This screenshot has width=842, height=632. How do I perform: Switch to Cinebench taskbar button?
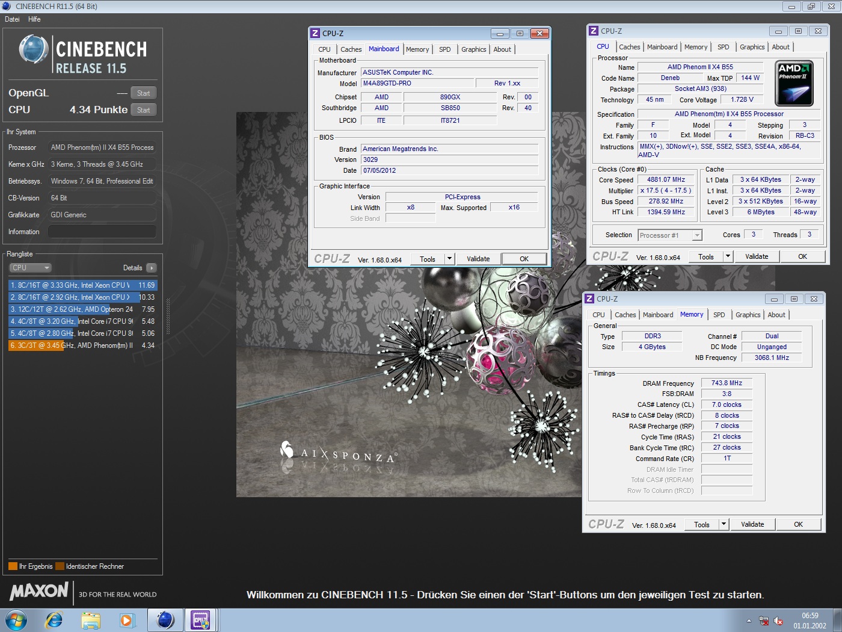pos(165,620)
